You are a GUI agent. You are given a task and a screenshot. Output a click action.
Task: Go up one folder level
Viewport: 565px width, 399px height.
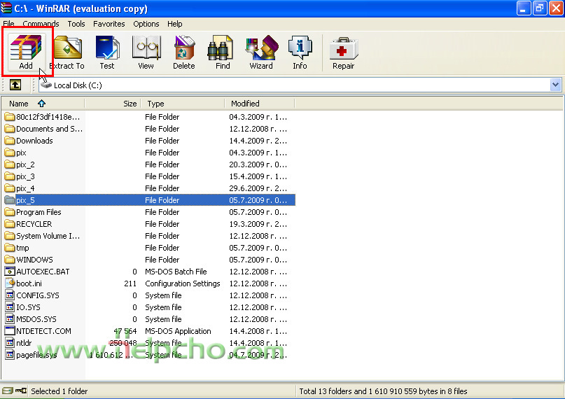15,85
